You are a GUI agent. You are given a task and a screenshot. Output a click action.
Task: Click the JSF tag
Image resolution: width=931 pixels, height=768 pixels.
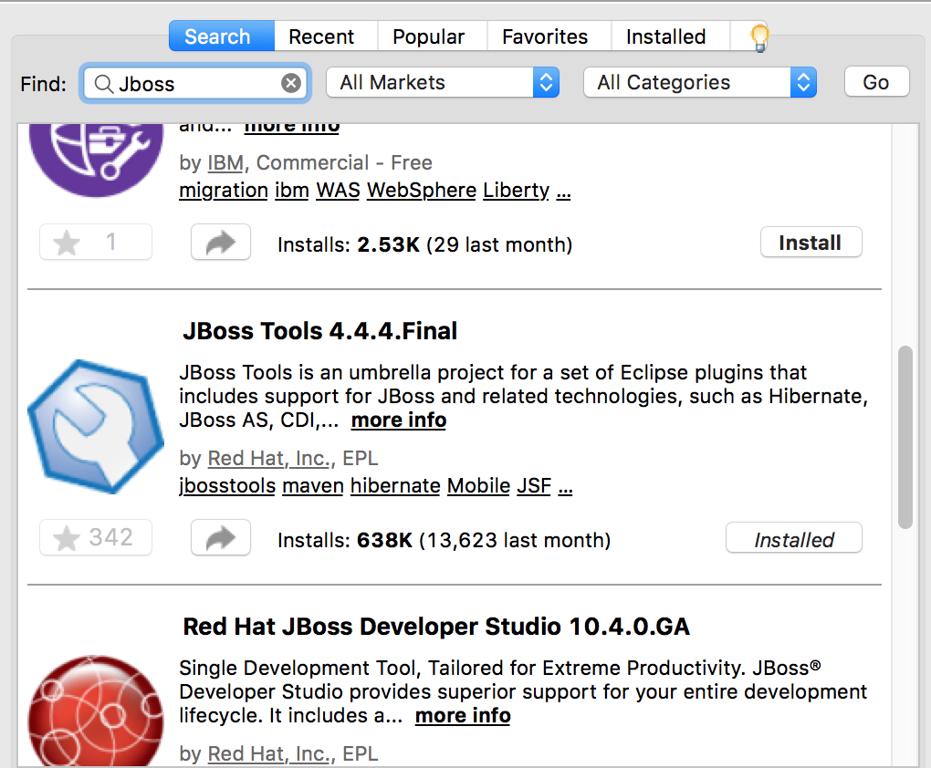coord(534,485)
